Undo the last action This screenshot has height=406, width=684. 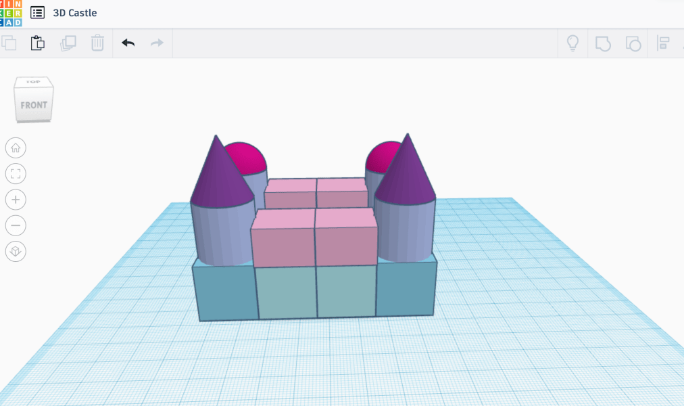(x=128, y=43)
